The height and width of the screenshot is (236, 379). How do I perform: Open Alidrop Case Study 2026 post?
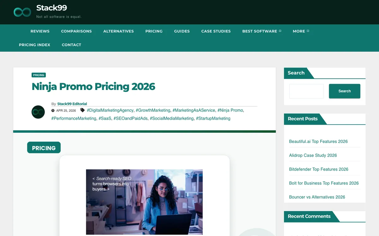click(x=313, y=155)
